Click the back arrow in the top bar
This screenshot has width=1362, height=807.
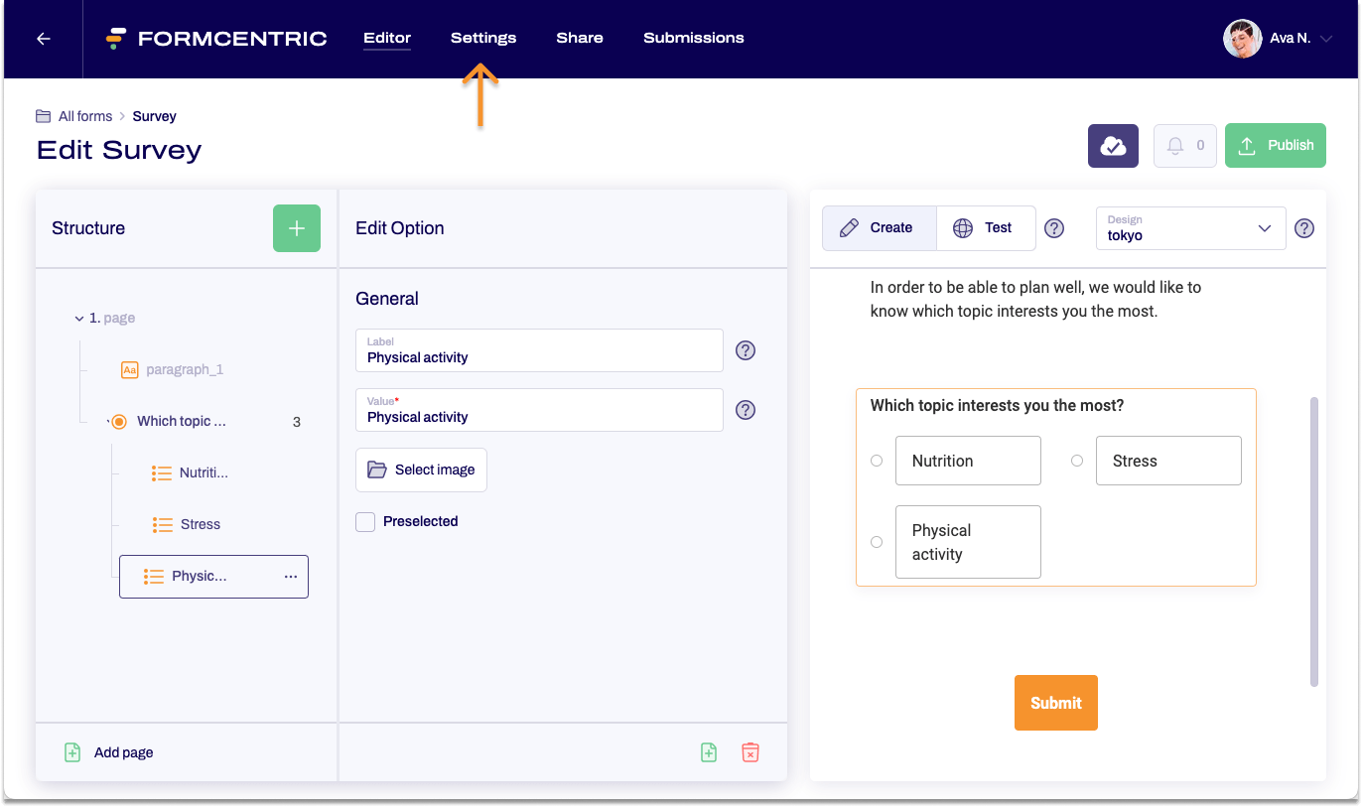click(42, 39)
